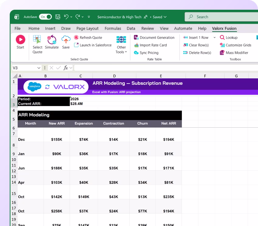Click the Net ARR column header

pyautogui.click(x=169, y=123)
